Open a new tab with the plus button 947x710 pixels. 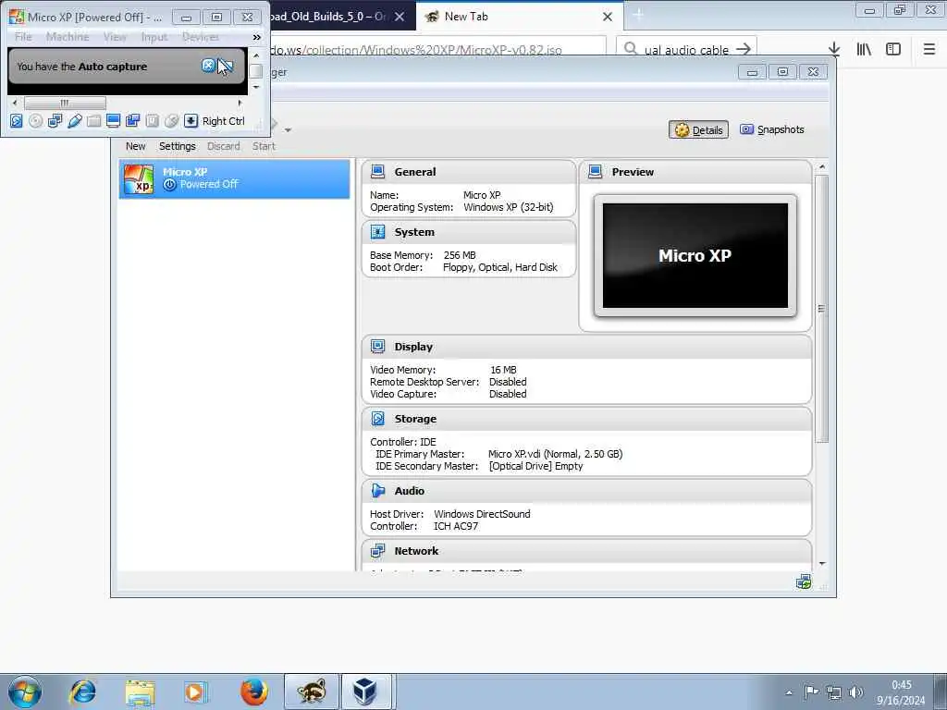click(638, 16)
